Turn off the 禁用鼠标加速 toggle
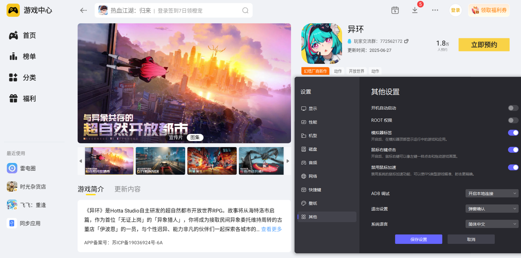This screenshot has height=258, width=521. 513,167
